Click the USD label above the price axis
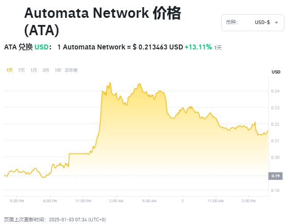 click(276, 72)
